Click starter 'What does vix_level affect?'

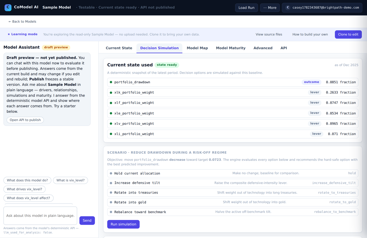[28, 198]
